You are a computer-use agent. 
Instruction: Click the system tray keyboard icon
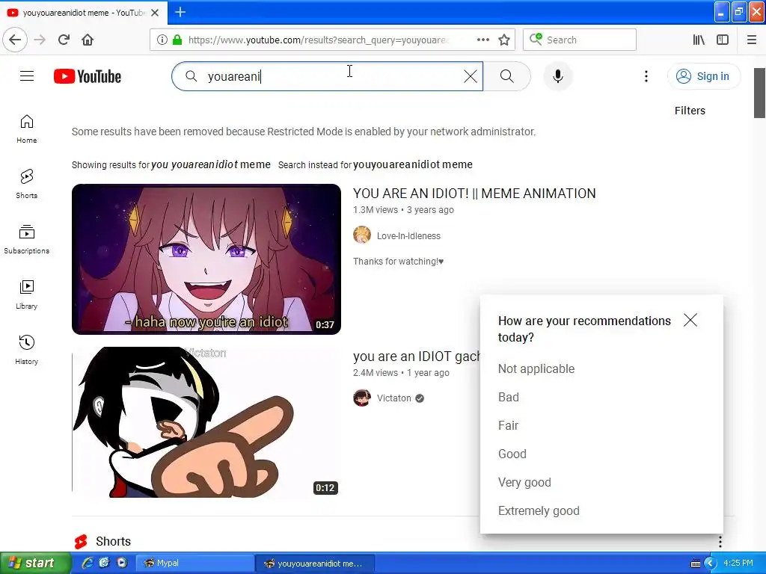point(696,564)
